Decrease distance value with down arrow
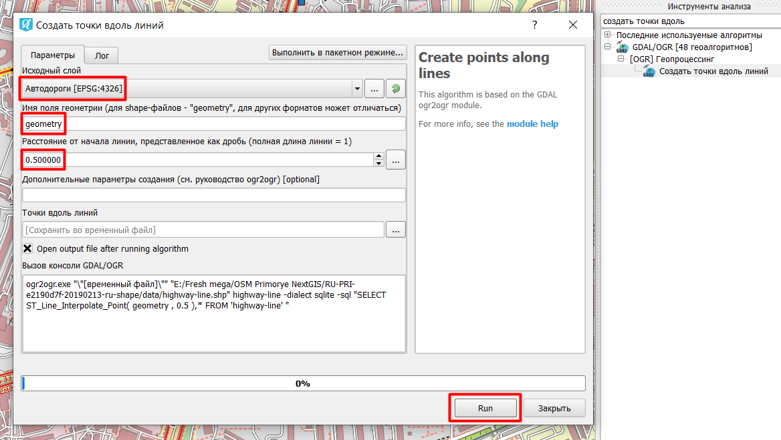Viewport: 781px width, 440px height. pyautogui.click(x=379, y=164)
